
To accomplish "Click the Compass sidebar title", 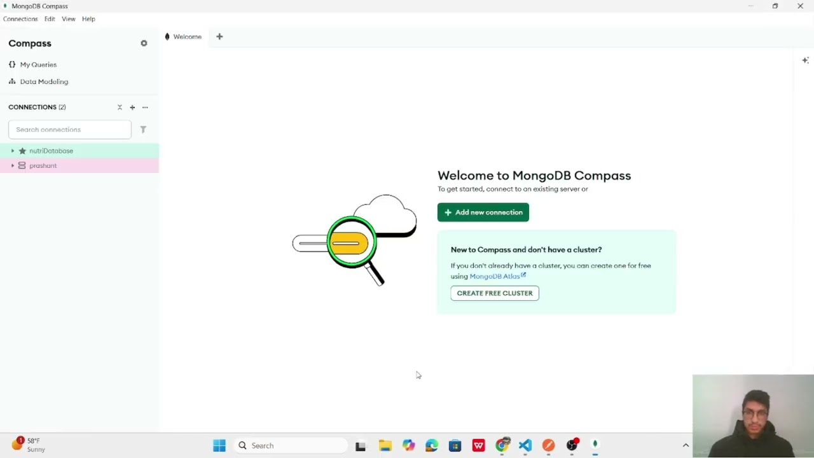I will [x=30, y=43].
